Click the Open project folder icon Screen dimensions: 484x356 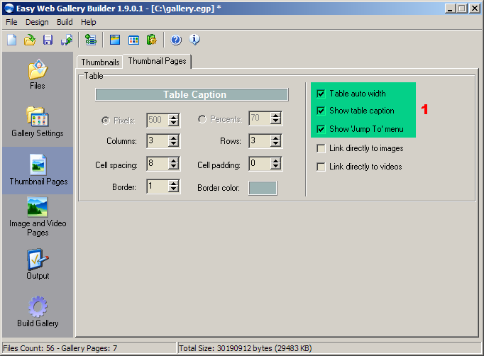point(30,40)
